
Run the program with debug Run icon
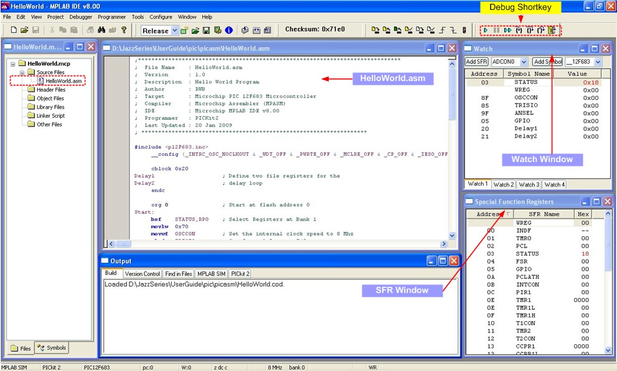coord(486,30)
